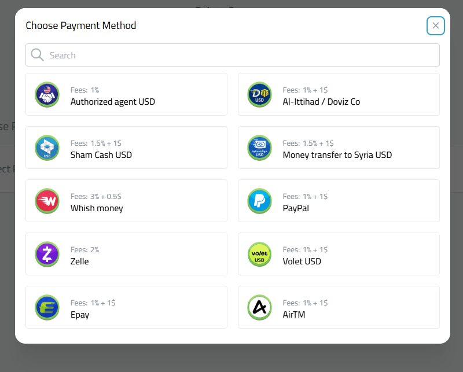The width and height of the screenshot is (463, 372).
Task: Click the Volet USD logo icon
Action: pyautogui.click(x=259, y=254)
